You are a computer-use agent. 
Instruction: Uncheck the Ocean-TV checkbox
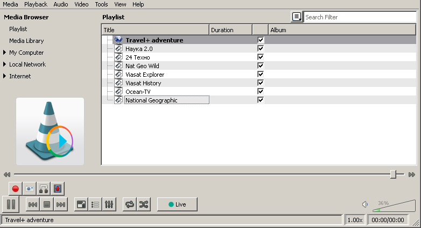[261, 92]
